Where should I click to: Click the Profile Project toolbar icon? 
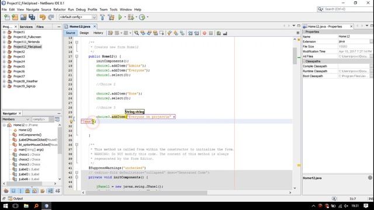[142, 17]
